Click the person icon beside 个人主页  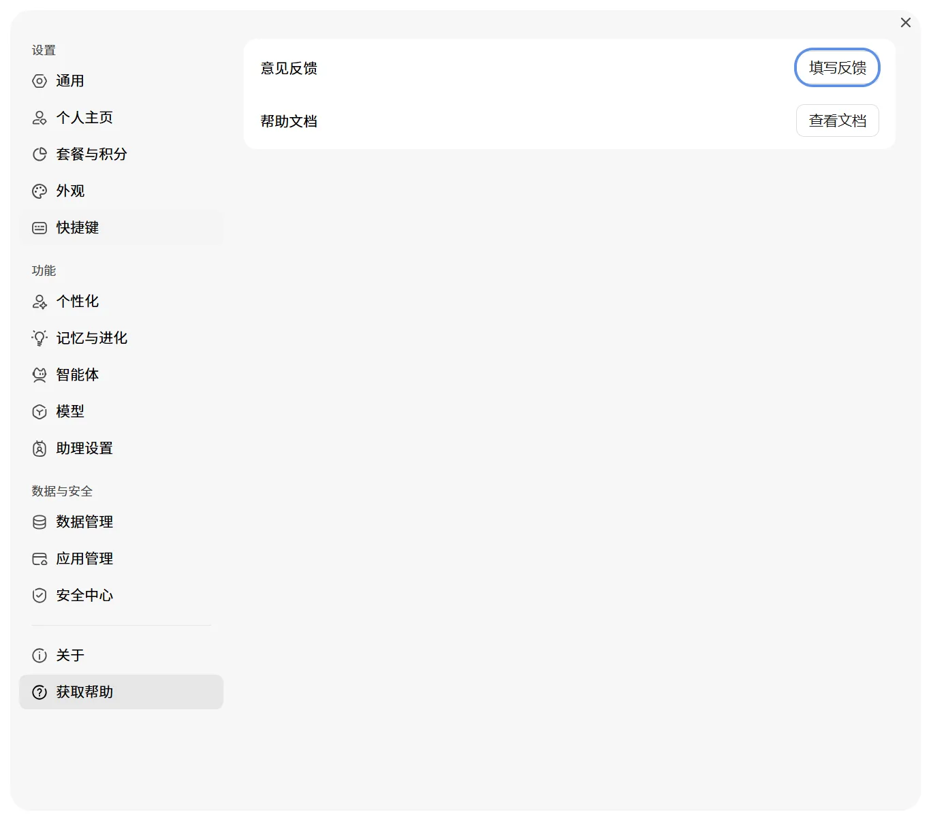point(40,118)
